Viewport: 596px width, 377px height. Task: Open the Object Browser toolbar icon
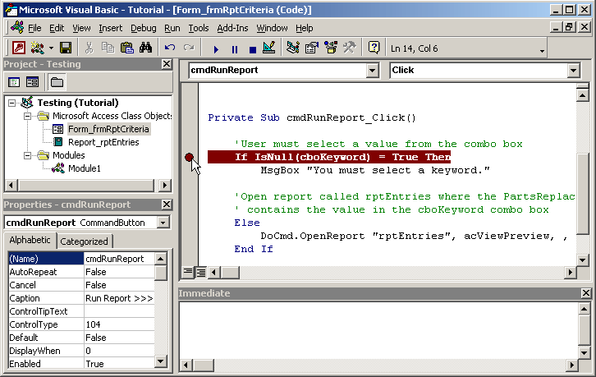(331, 48)
